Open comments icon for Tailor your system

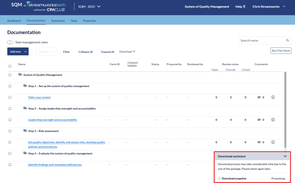(x=259, y=97)
